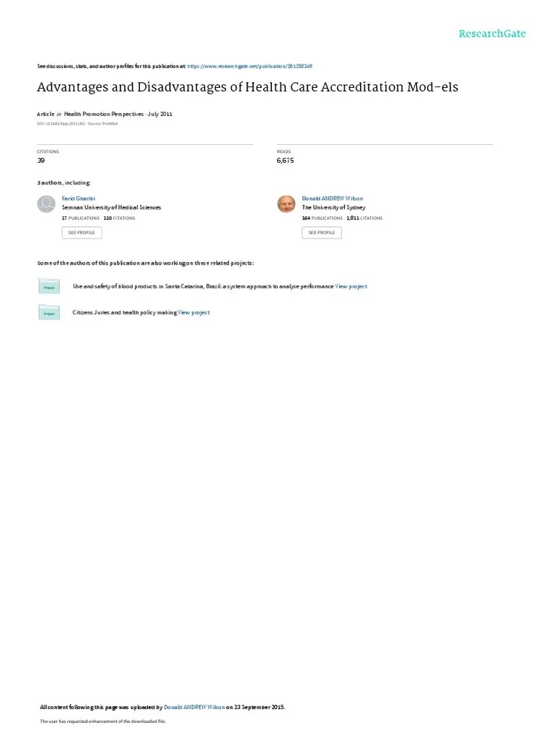The height and width of the screenshot is (738, 554).
Task: Click SEE PROFILE button under Donald Wilson
Action: click(x=322, y=233)
